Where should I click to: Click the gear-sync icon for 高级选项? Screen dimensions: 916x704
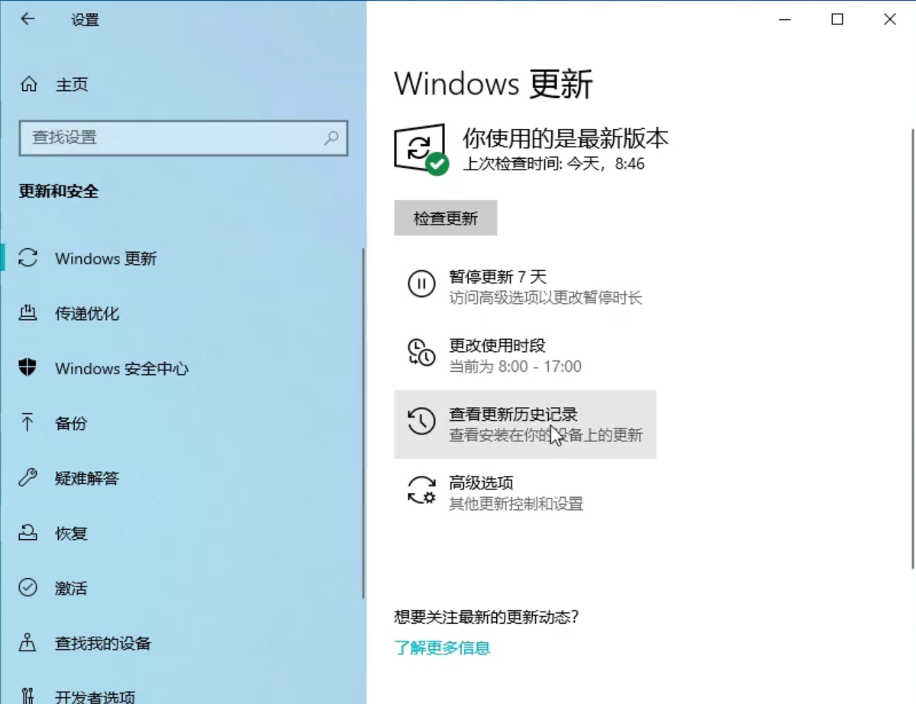point(421,490)
